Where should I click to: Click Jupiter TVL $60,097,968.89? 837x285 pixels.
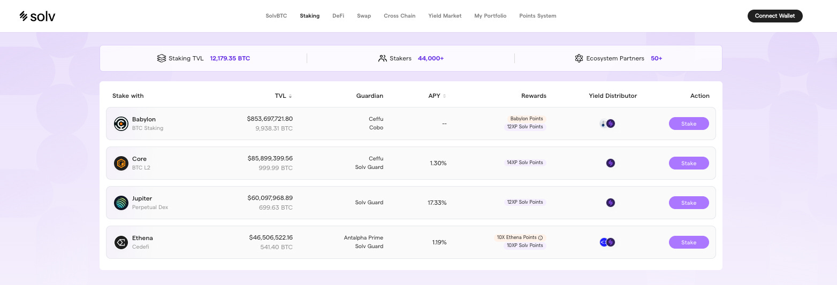[x=270, y=198]
